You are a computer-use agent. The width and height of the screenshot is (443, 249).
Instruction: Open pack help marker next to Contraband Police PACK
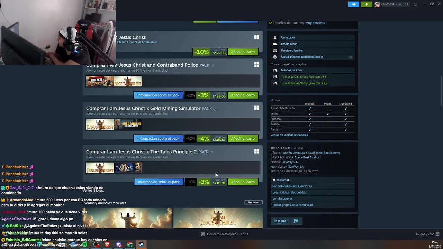pyautogui.click(x=212, y=65)
